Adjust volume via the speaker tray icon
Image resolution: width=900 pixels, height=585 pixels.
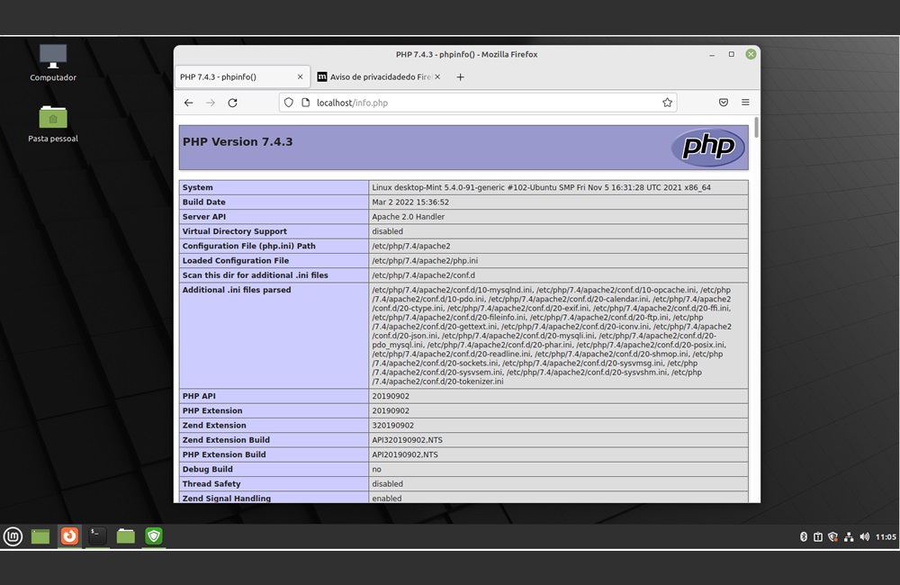click(x=864, y=537)
